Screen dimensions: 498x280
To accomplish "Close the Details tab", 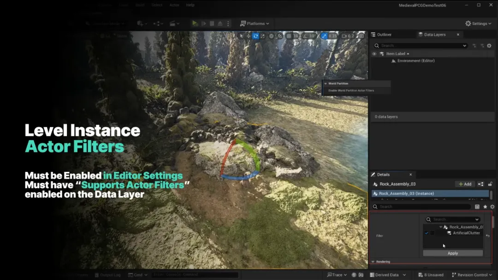I will click(411, 175).
